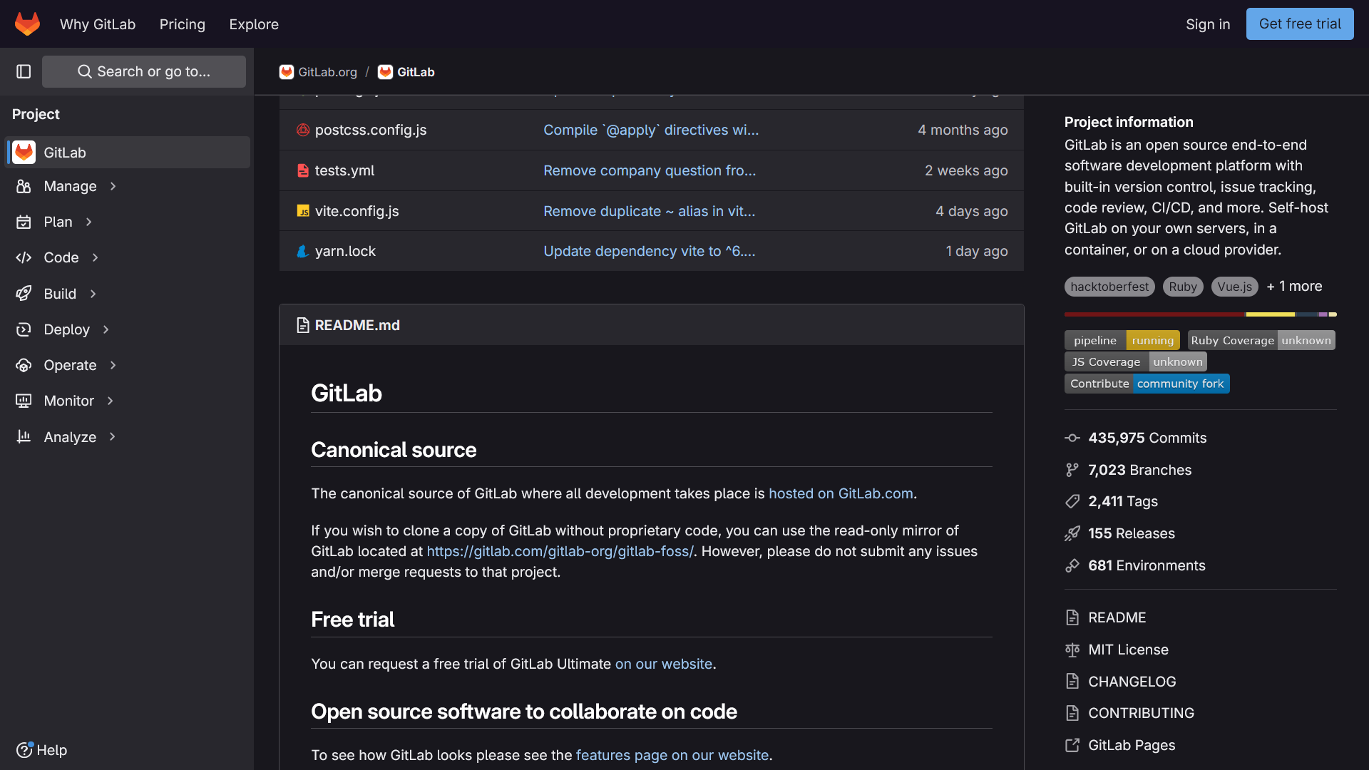
Task: Open the gitlab-foss mirror URL link
Action: pyautogui.click(x=560, y=551)
